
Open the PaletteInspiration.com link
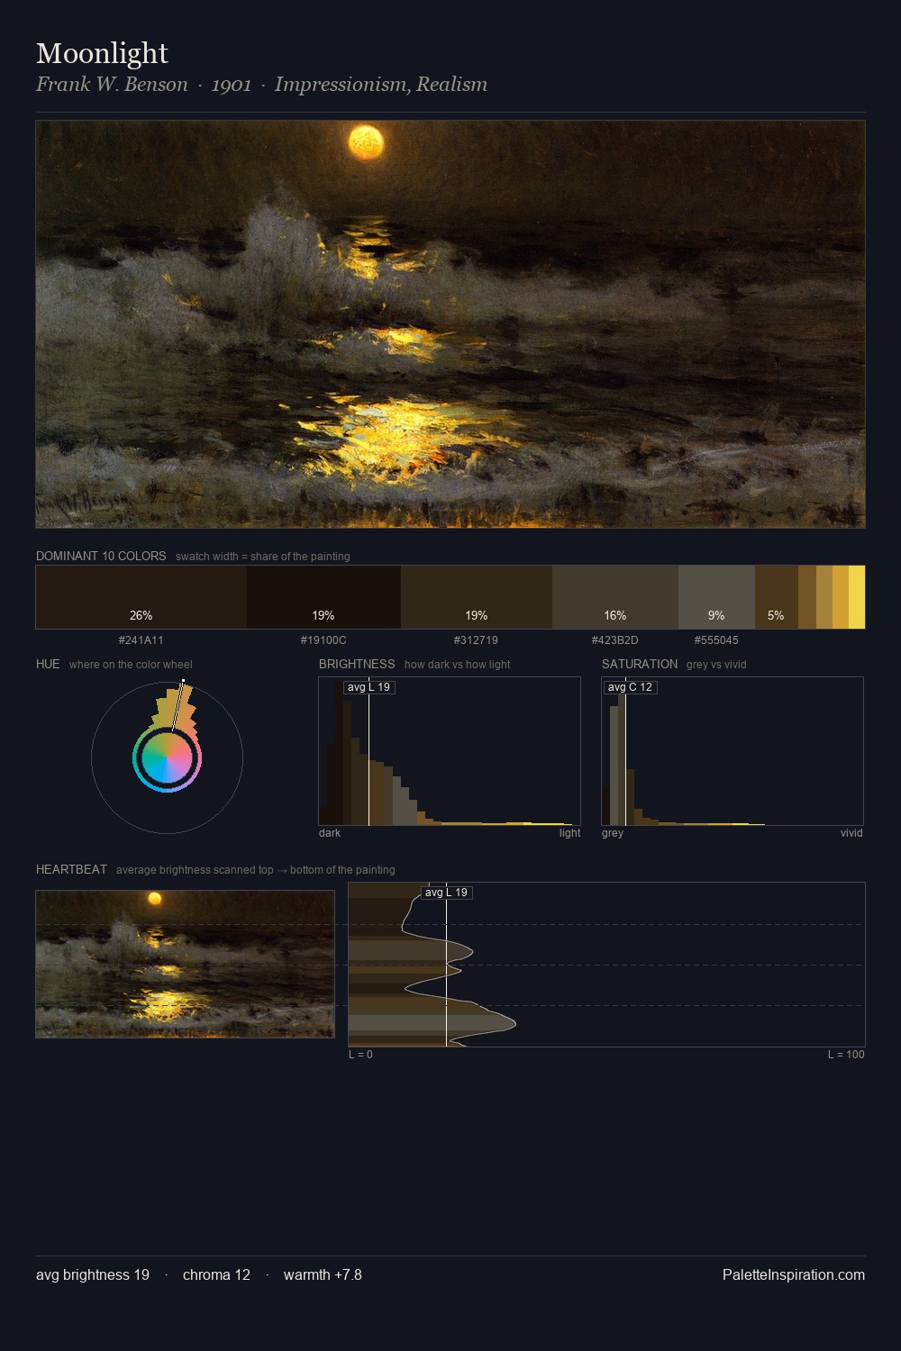pos(794,1274)
